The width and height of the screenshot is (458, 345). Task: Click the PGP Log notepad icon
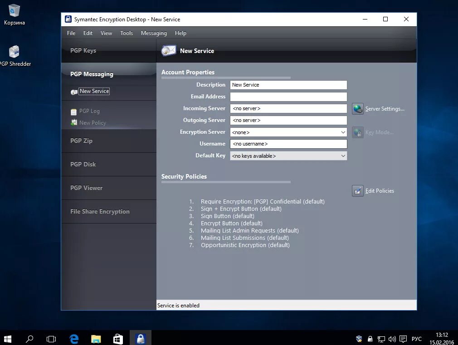click(73, 112)
